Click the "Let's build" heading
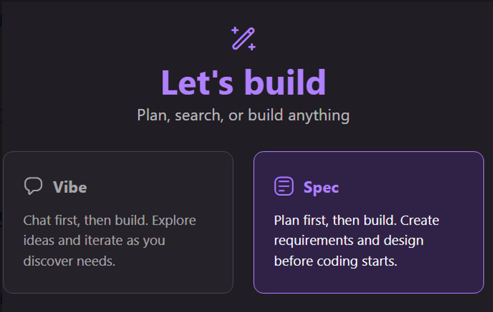 244,83
